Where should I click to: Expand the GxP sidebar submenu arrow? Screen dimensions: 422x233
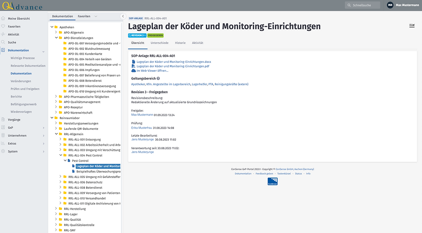(x=43, y=128)
